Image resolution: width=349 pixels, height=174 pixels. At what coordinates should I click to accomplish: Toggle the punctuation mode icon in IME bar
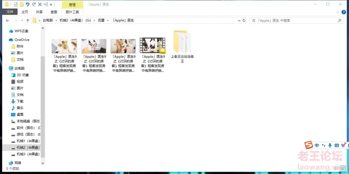tap(323, 145)
